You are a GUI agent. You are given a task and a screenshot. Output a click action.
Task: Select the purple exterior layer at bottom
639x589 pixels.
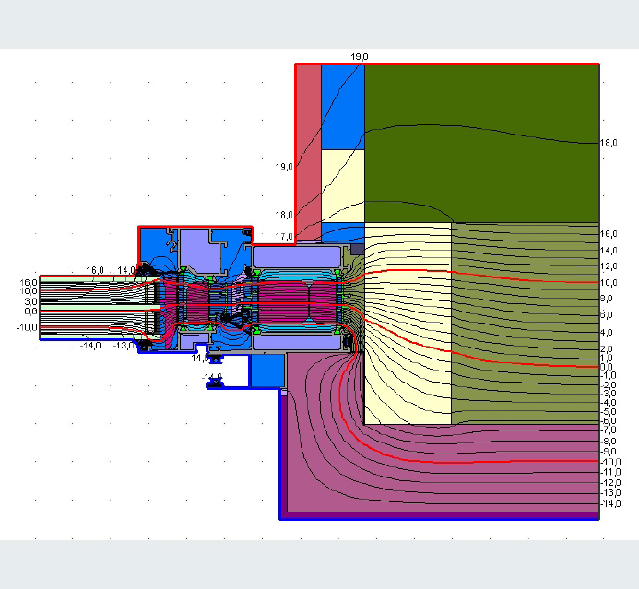443,470
